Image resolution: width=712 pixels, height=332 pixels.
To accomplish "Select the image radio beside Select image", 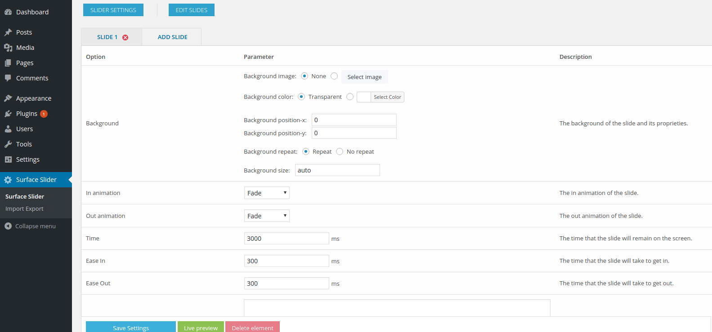I will (334, 76).
